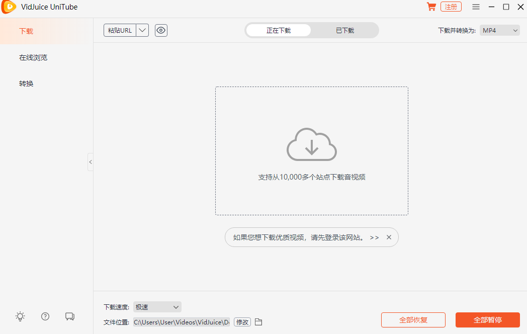Open the 在线浏览 sidebar section
Image resolution: width=527 pixels, height=334 pixels.
coord(33,57)
